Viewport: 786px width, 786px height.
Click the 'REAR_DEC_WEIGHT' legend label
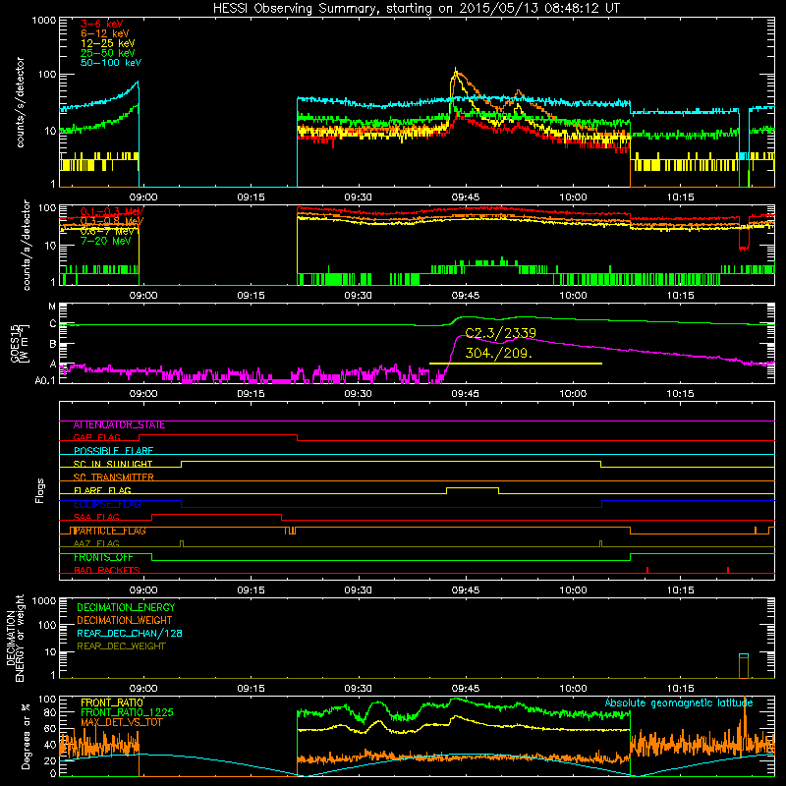click(x=121, y=646)
